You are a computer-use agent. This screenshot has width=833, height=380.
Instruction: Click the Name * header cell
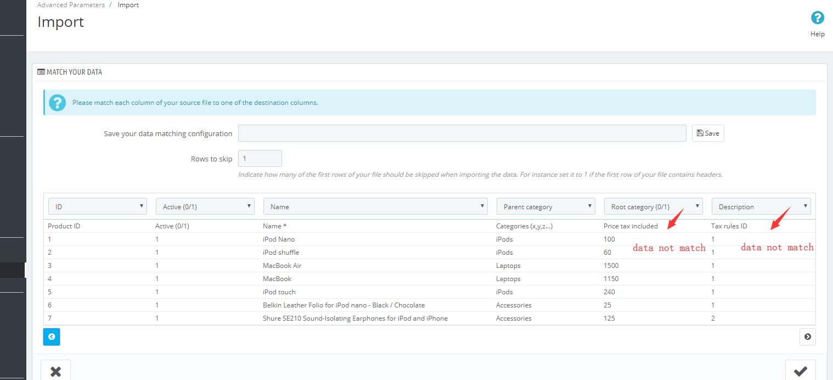point(275,226)
